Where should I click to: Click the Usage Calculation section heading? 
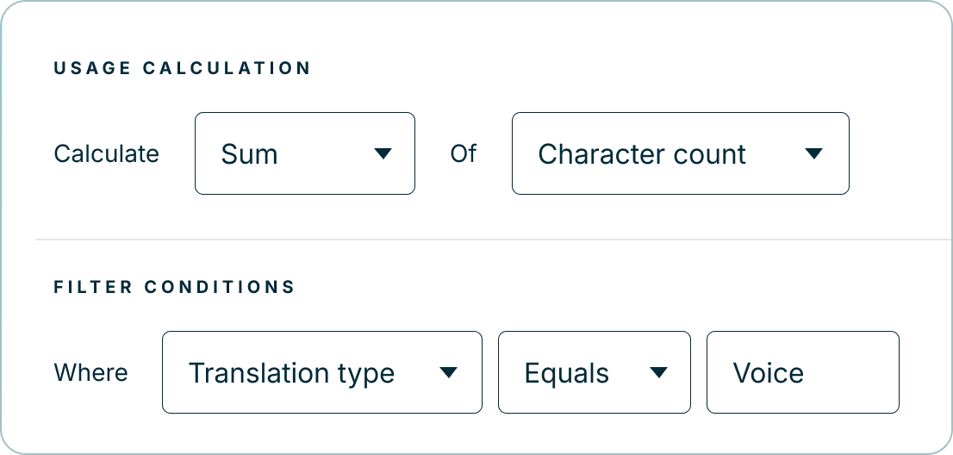[x=182, y=68]
